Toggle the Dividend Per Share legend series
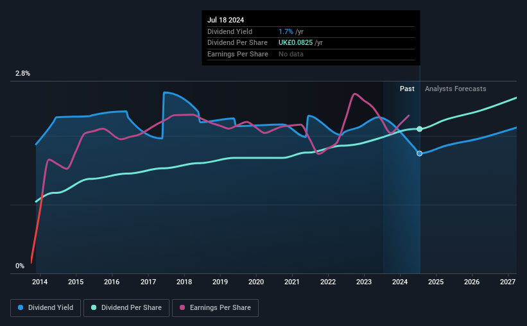527x326 pixels. click(x=126, y=308)
